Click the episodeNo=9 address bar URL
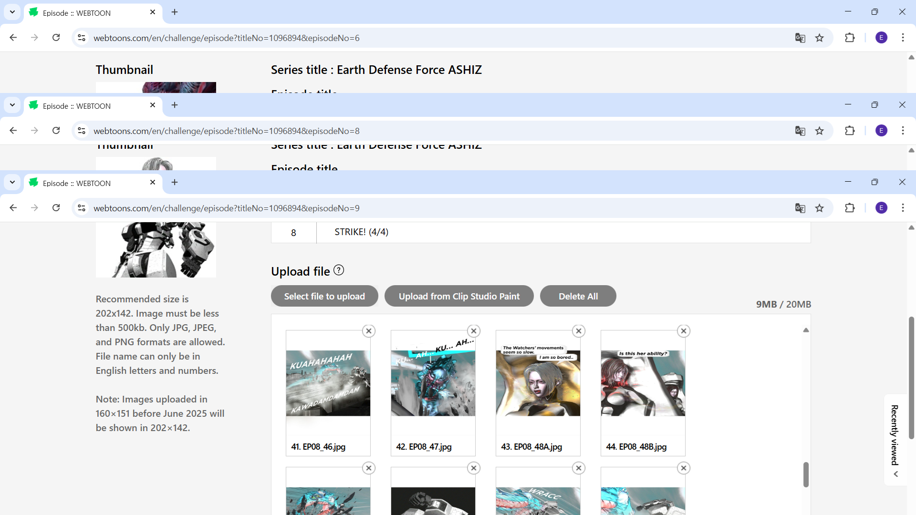This screenshot has height=515, width=916. (227, 208)
